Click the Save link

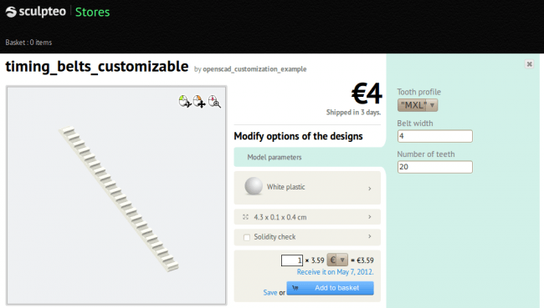pyautogui.click(x=270, y=292)
